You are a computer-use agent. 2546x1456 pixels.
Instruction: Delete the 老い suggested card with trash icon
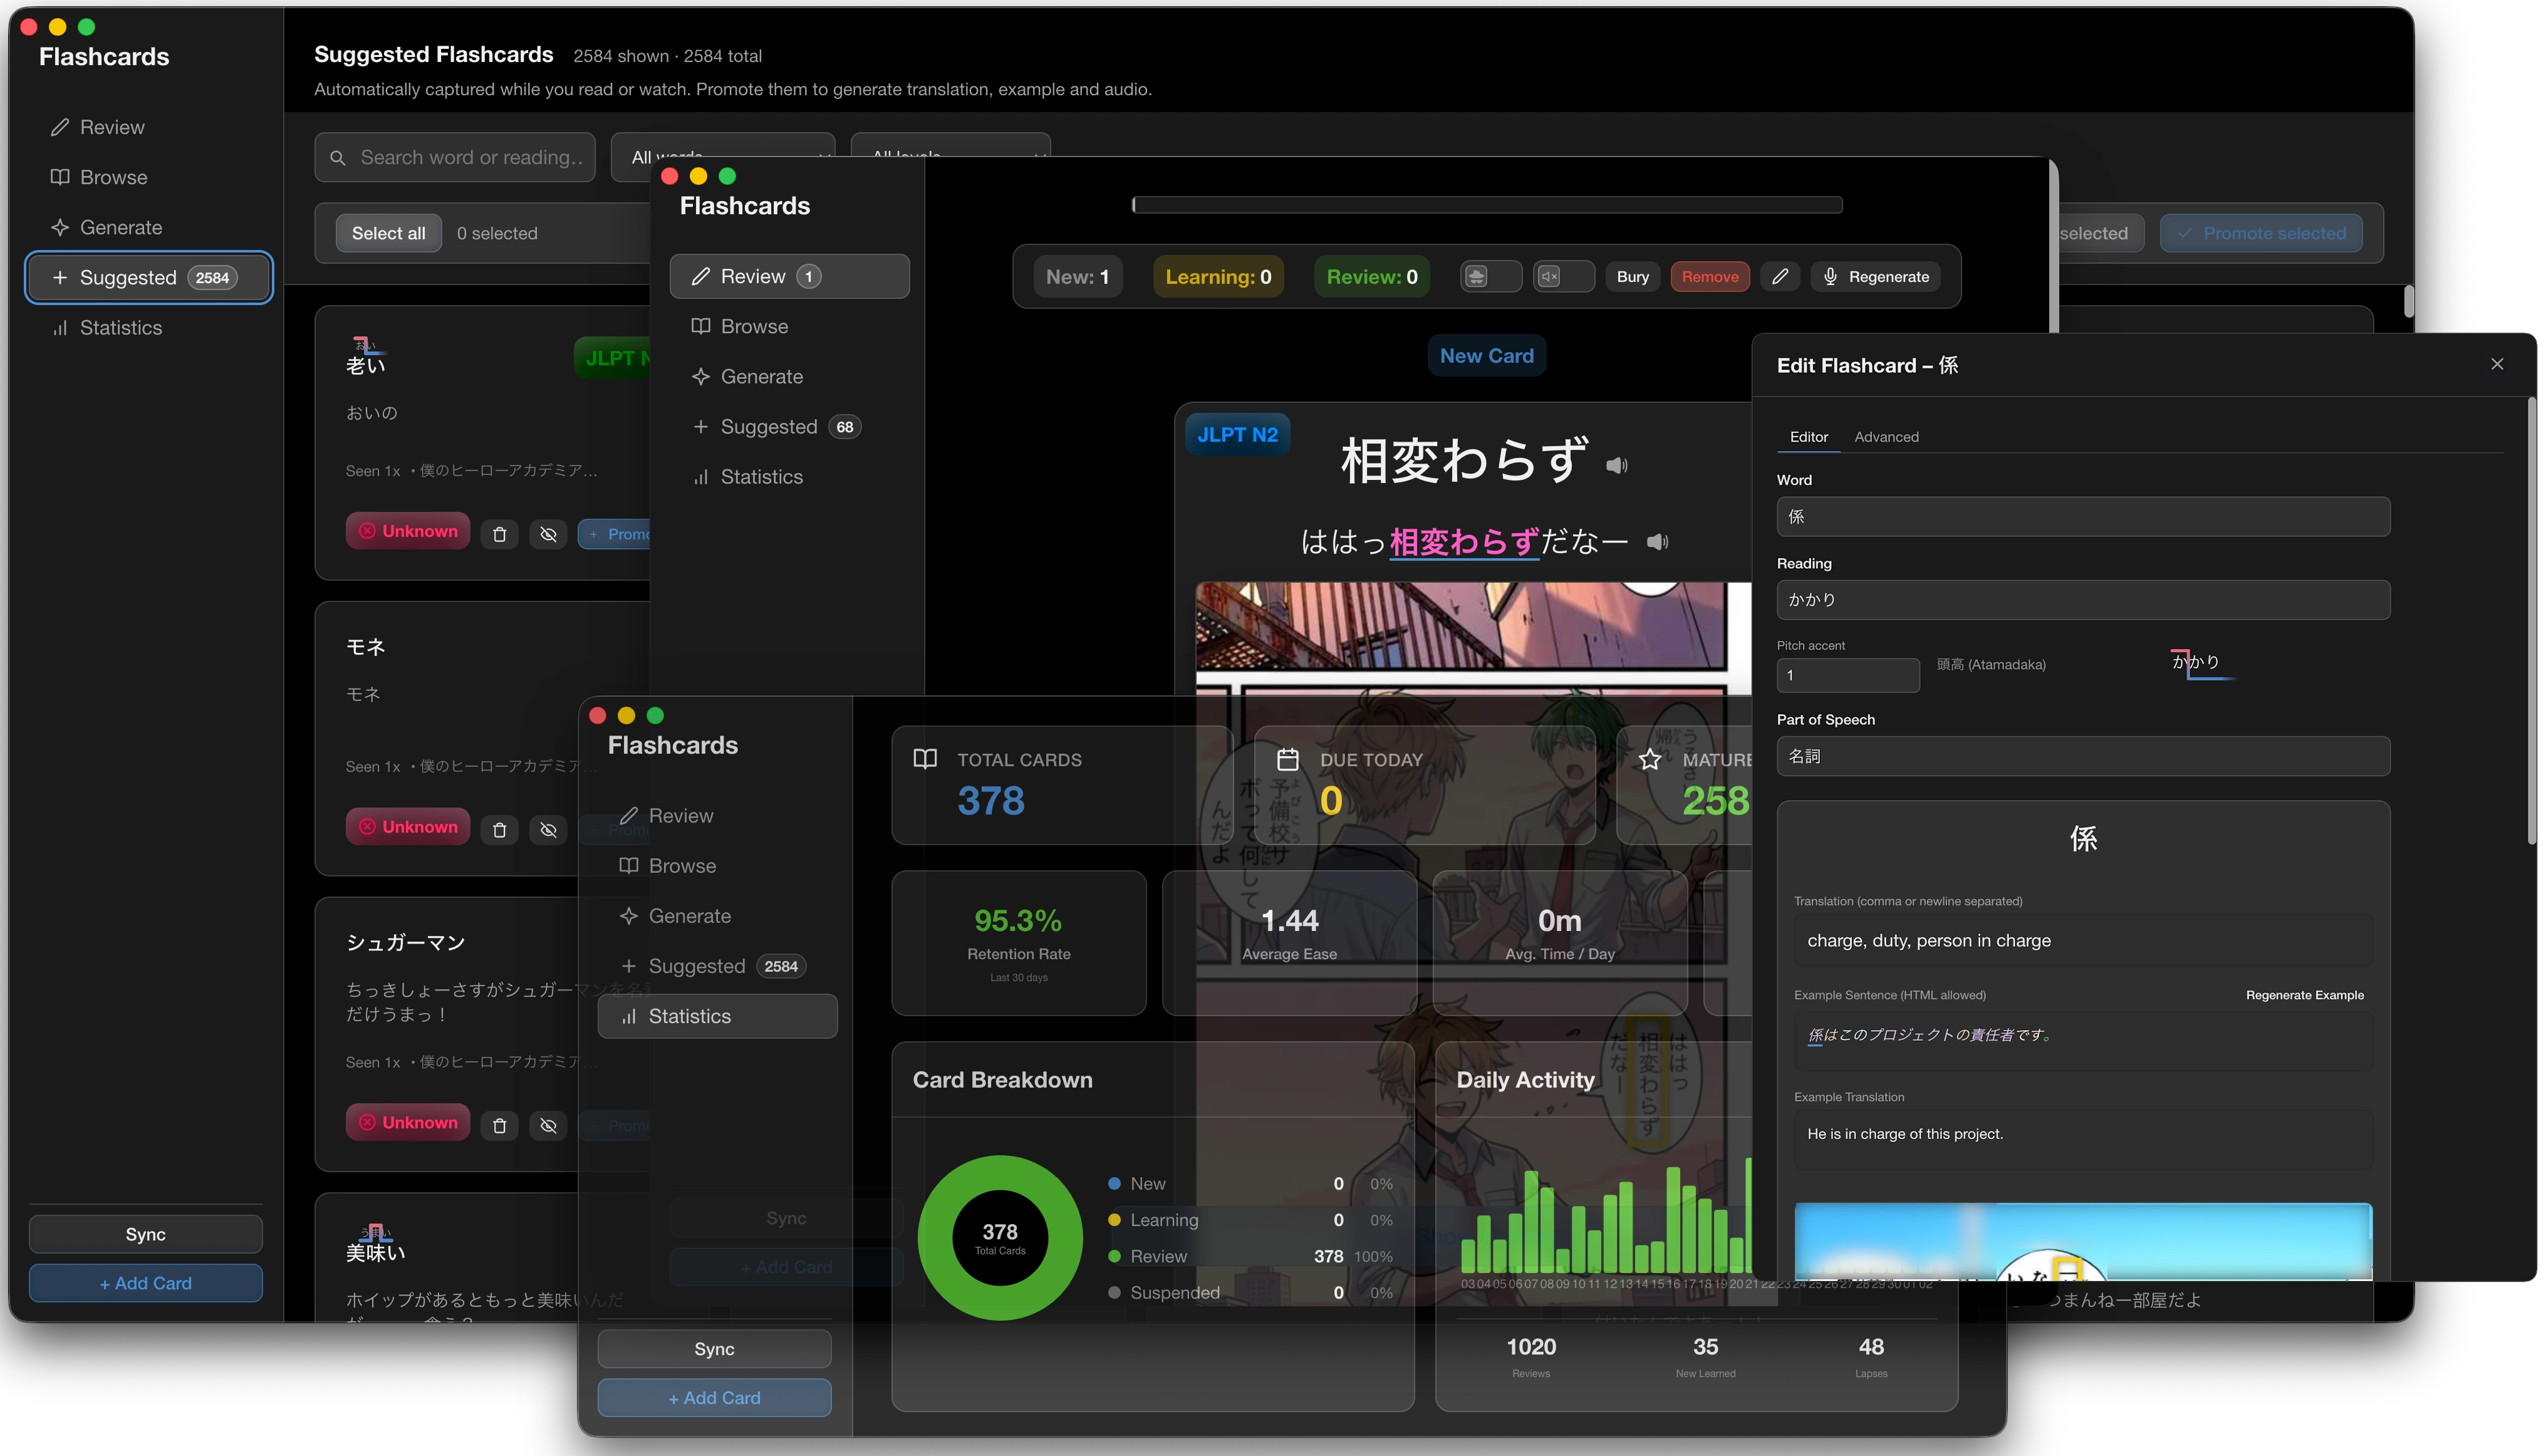pos(499,534)
